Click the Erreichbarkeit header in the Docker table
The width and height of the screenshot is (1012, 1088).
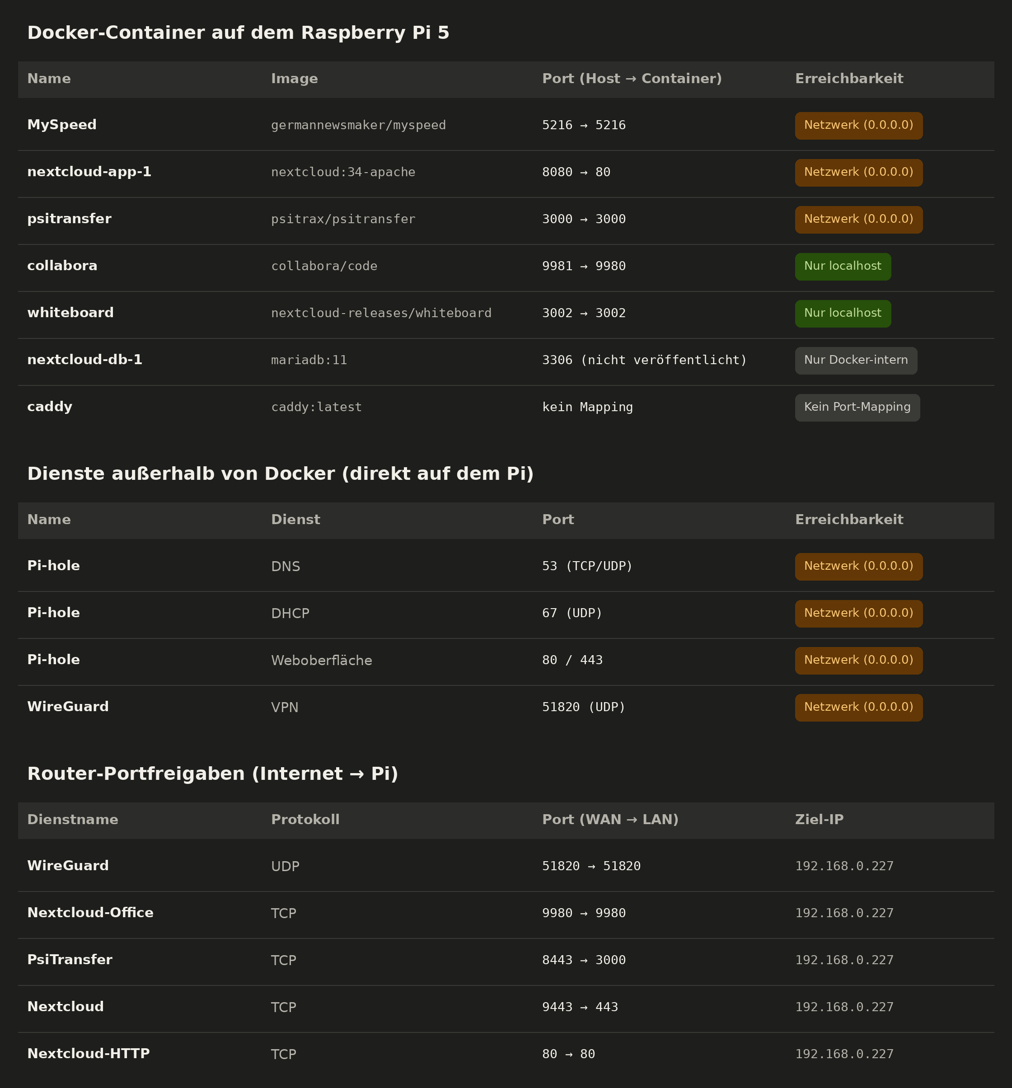point(849,80)
